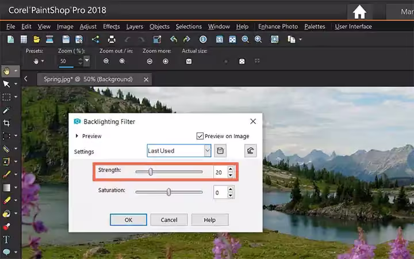Viewport: 414px width, 259px height.
Task: Toggle the Preview on Image checkbox
Action: tap(200, 136)
